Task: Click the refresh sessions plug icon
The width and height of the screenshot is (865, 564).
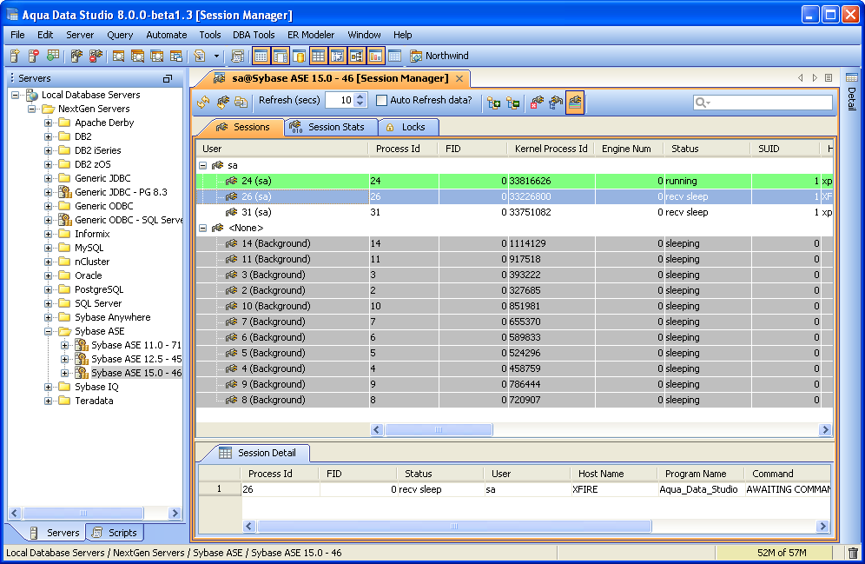Action: pos(222,102)
